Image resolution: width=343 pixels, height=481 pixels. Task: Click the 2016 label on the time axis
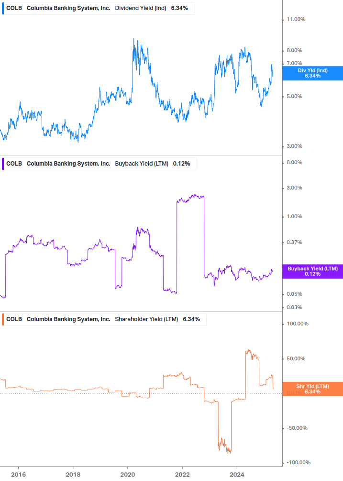point(18,475)
